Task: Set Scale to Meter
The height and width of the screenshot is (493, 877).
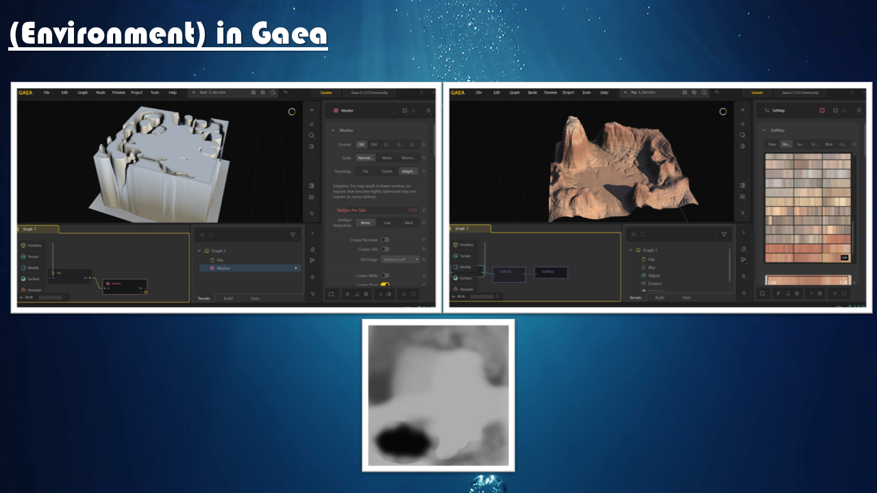Action: point(387,158)
